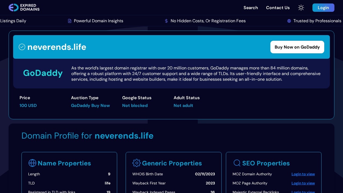The image size is (343, 193).
Task: Click the magnifier icon in SEO Properties
Action: click(237, 163)
